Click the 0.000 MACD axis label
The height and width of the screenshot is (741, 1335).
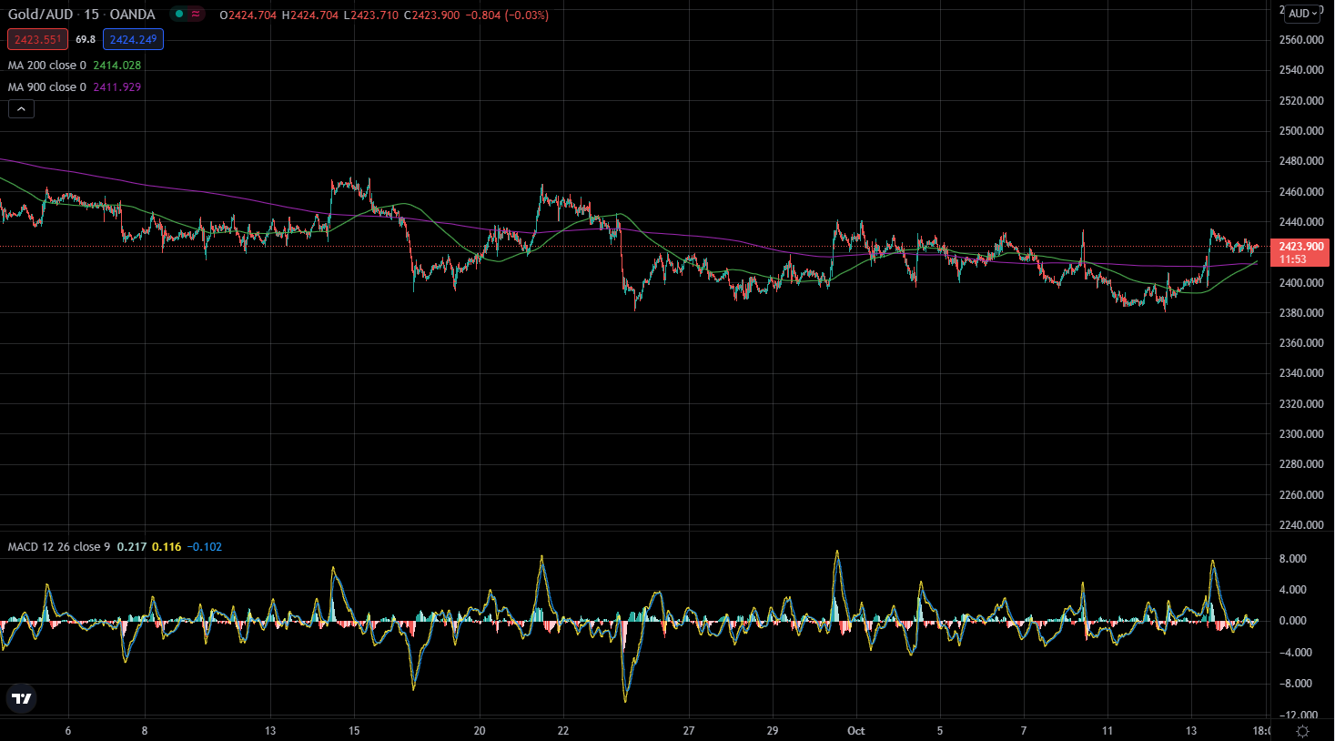1293,621
